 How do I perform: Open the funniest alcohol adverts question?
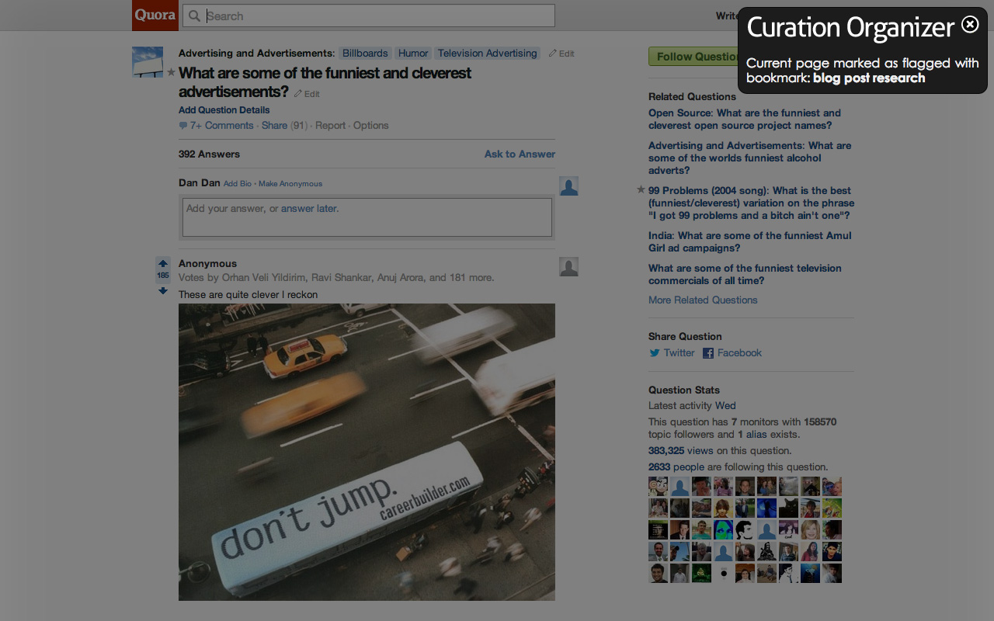[749, 158]
